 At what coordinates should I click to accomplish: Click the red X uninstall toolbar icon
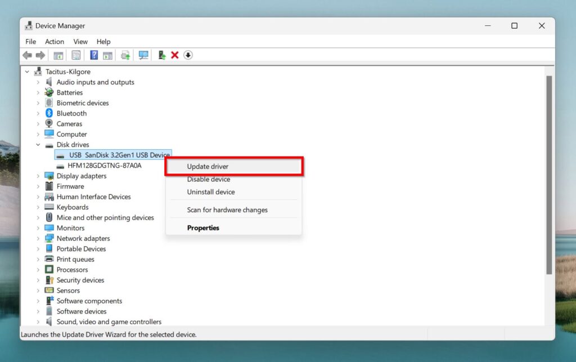coord(175,55)
